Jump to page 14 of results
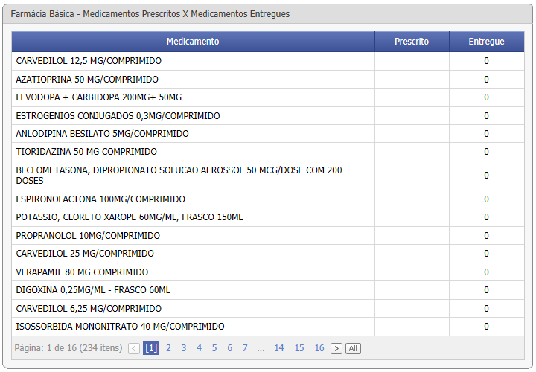The width and height of the screenshot is (536, 372). point(279,348)
